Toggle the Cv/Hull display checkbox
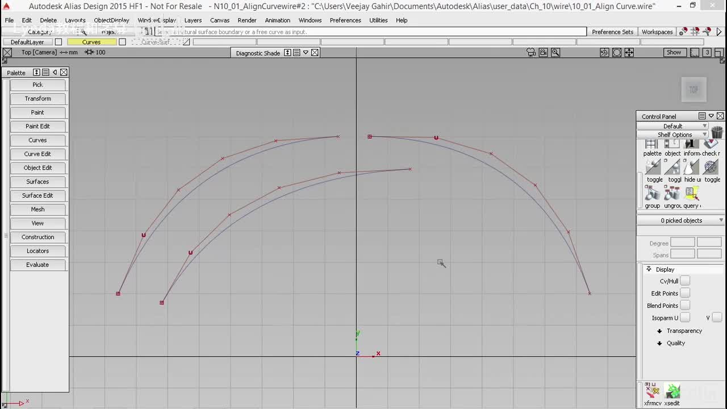Screen dimensions: 727x409 click(685, 281)
